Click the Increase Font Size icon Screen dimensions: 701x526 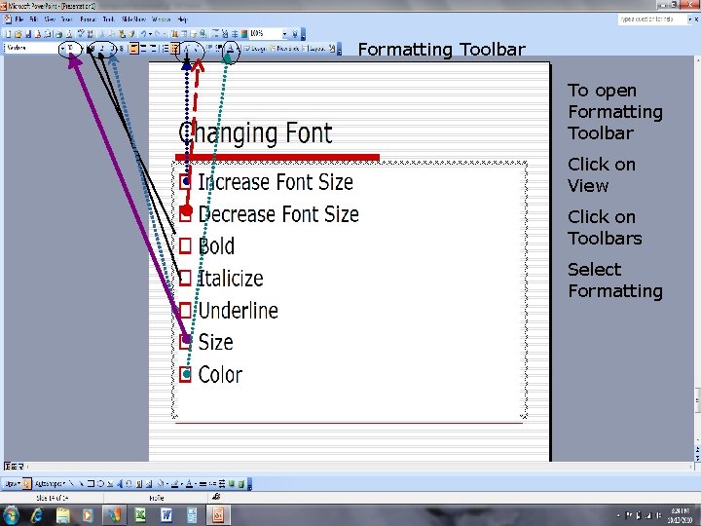[187, 49]
